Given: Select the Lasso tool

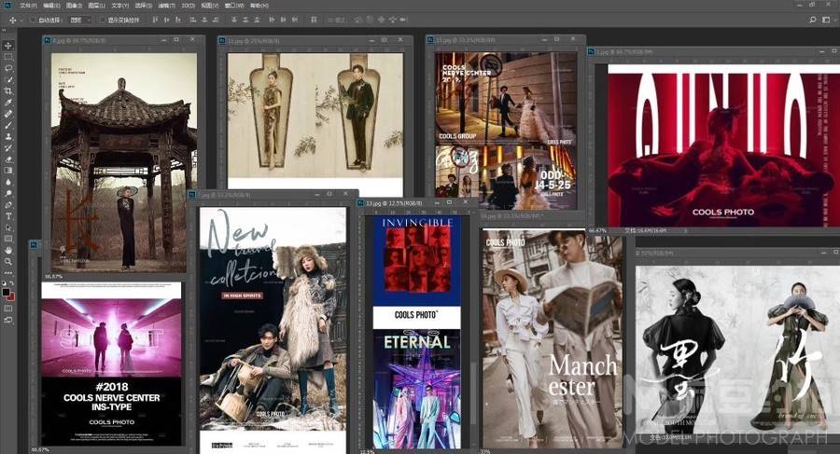Looking at the screenshot, I should point(8,68).
